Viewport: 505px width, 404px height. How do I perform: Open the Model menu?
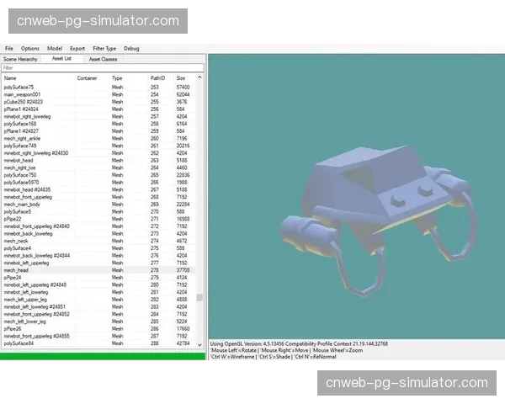point(55,49)
